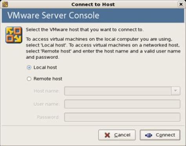Screen dimensions: 186x146
Task: Open the Host name dropdown arrow
Action: [x=176, y=91]
